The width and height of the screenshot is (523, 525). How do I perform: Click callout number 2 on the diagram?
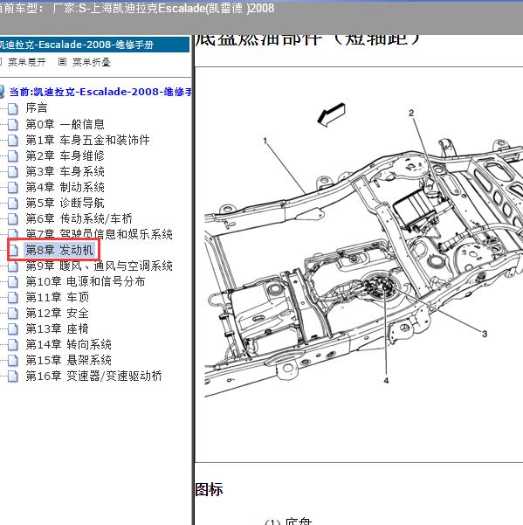point(411,114)
